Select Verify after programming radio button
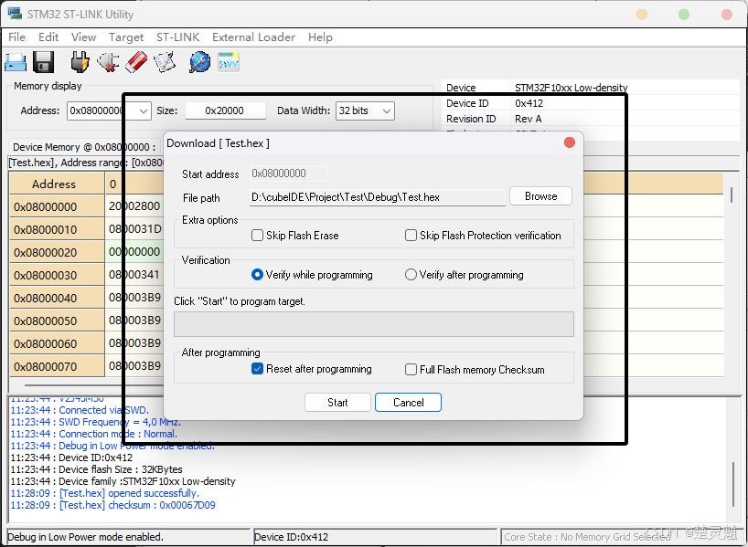Screen dimensions: 748x547 click(411, 275)
